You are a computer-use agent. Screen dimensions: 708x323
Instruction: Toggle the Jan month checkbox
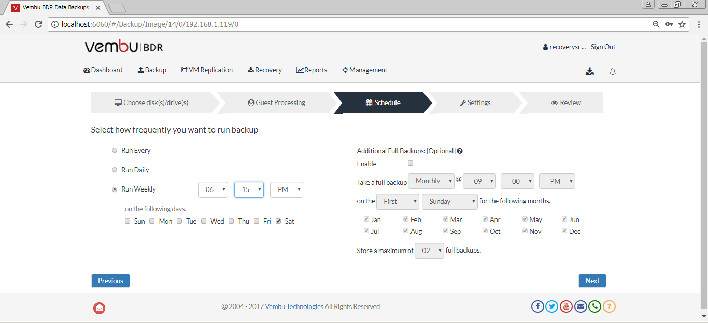pyautogui.click(x=366, y=219)
